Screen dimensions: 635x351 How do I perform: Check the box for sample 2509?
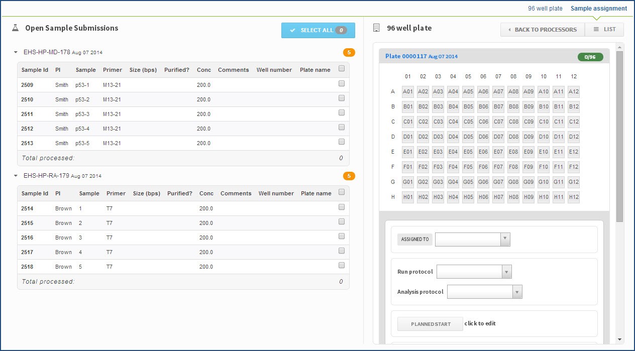pos(342,83)
